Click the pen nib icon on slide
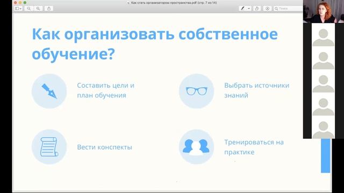 49,91
